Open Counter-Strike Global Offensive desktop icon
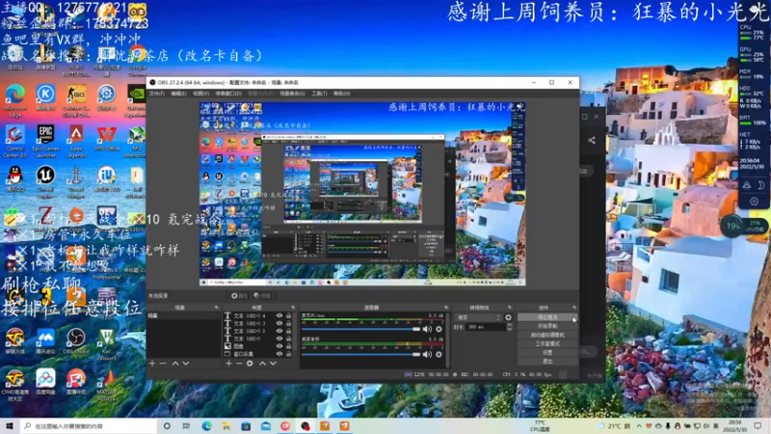 [x=76, y=100]
